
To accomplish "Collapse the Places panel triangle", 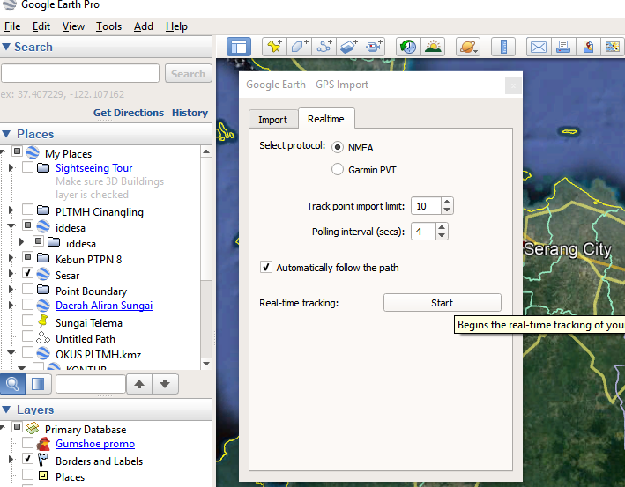I will pos(6,134).
